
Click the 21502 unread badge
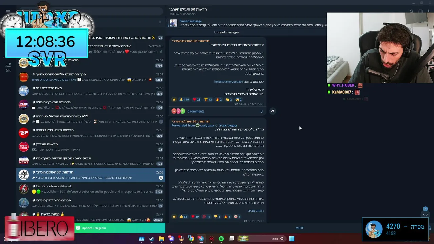pyautogui.click(x=158, y=220)
